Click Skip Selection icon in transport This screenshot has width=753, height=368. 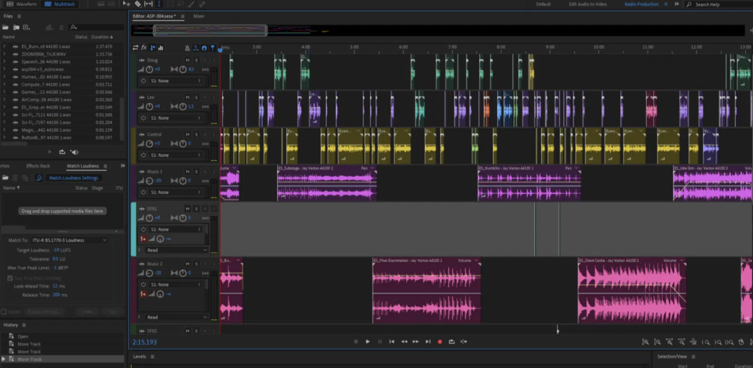pos(464,341)
